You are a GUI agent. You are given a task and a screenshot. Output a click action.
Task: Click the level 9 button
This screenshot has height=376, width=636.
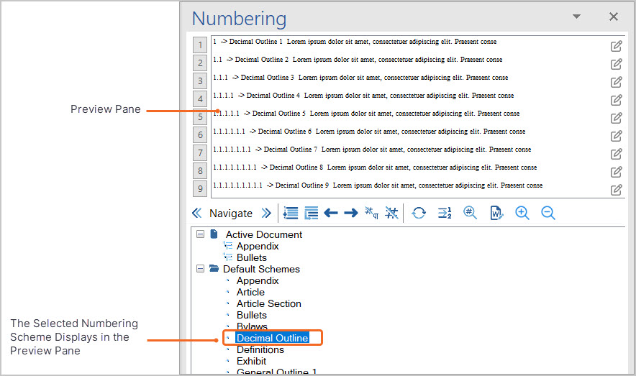pyautogui.click(x=200, y=188)
